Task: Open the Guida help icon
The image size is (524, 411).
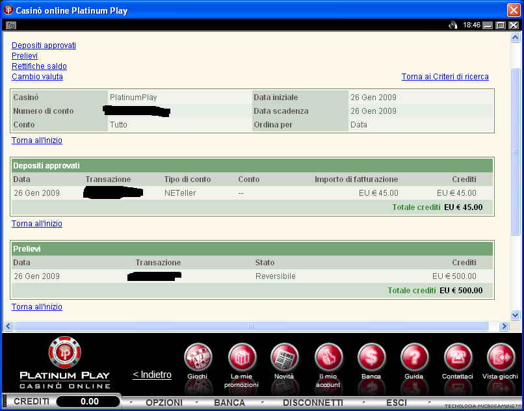Action: click(414, 358)
